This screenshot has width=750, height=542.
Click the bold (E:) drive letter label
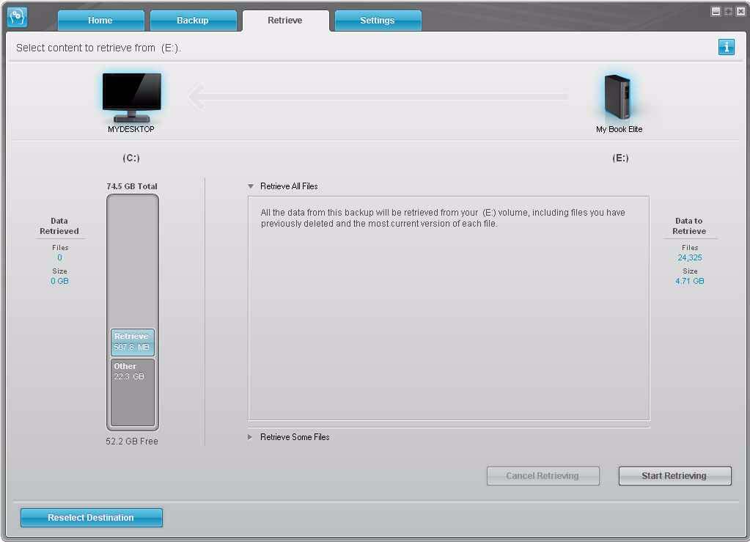pos(620,158)
